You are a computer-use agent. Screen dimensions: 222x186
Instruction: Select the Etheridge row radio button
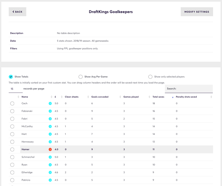(x=12, y=172)
